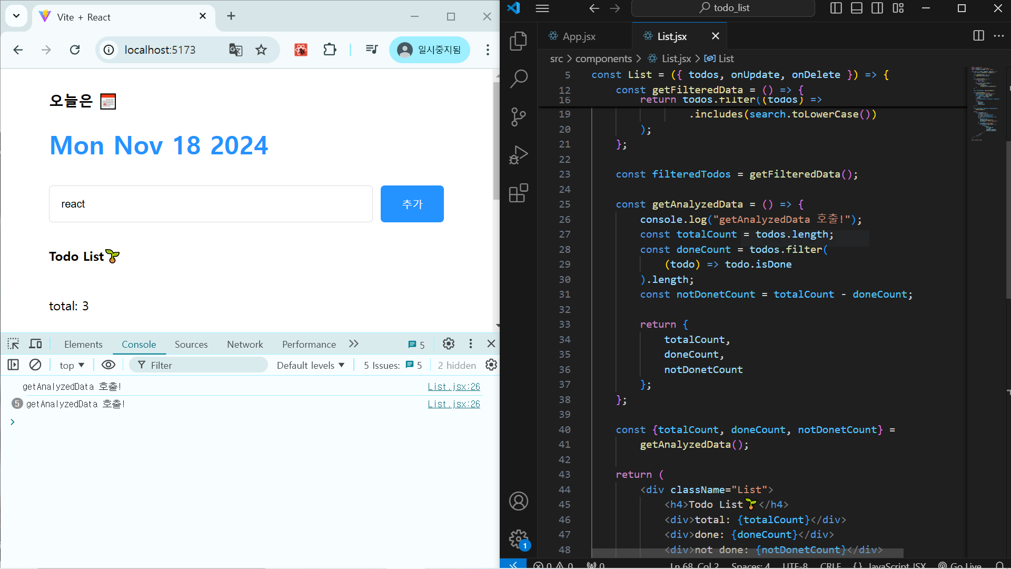
Task: Open the Default levels dropdown
Action: (x=310, y=365)
